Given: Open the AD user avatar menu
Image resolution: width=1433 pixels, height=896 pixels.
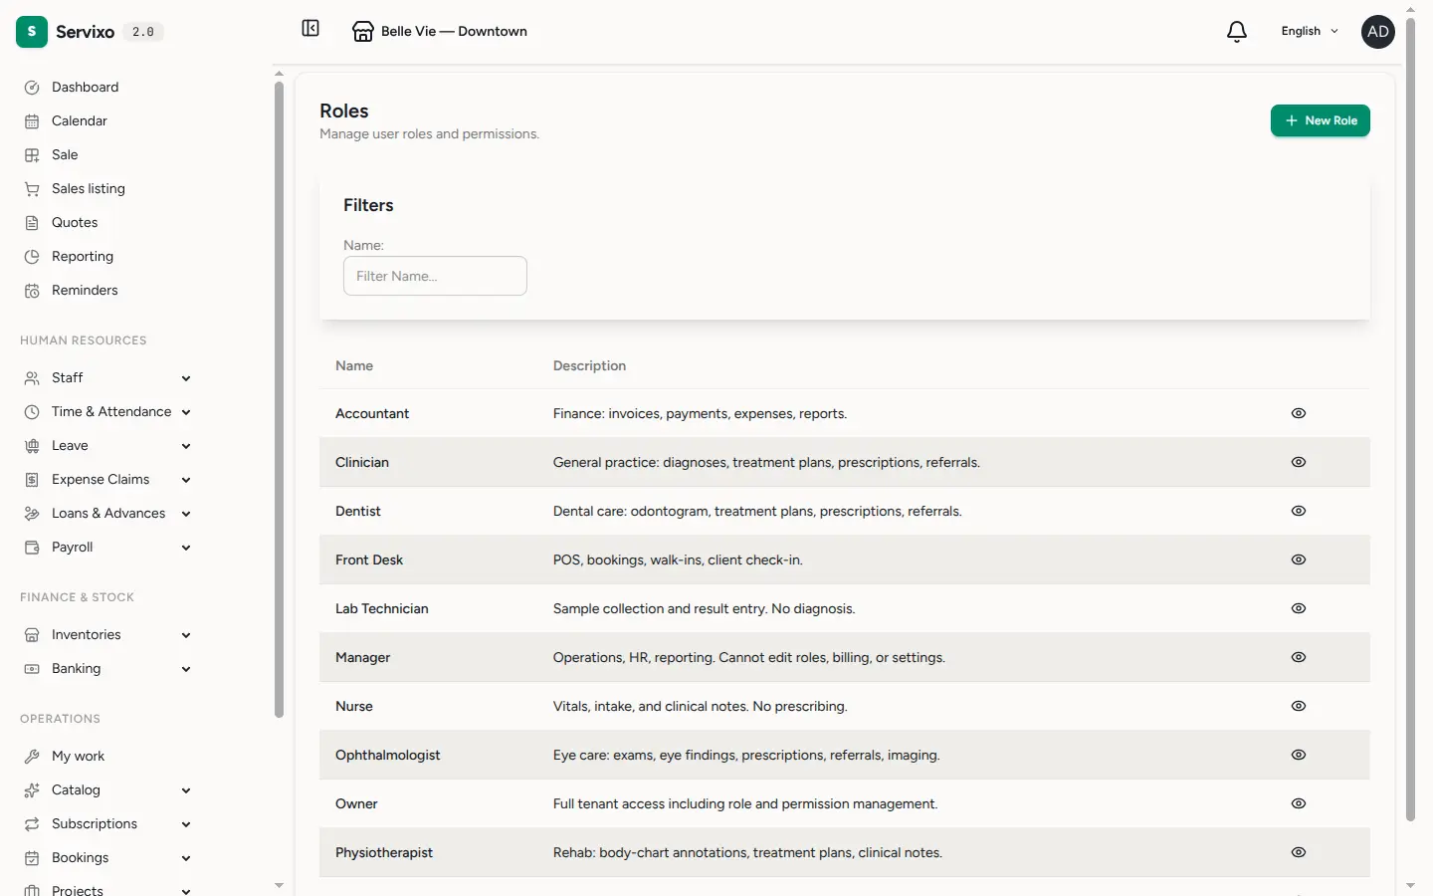Looking at the screenshot, I should 1378,32.
